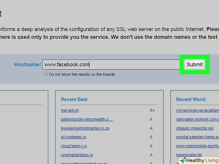Image resolution: width=219 pixels, height=164 pixels.
Task: Click the Recent Worst heading
Action: (x=191, y=99)
